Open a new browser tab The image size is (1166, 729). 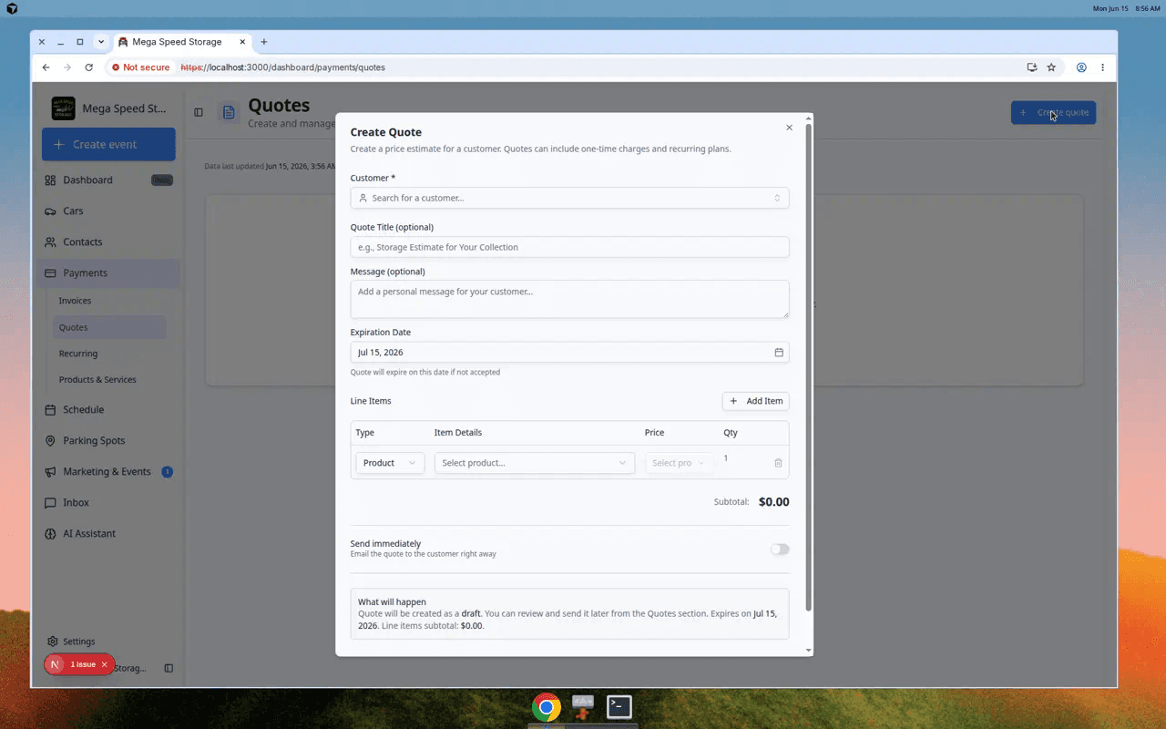point(264,42)
